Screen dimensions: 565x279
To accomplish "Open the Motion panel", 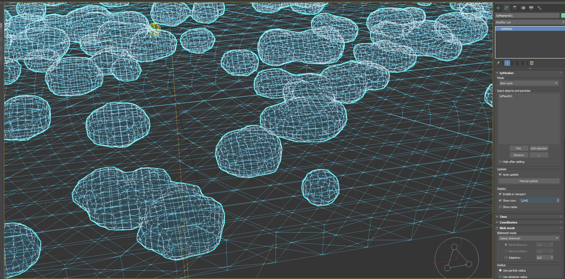I will pyautogui.click(x=523, y=8).
